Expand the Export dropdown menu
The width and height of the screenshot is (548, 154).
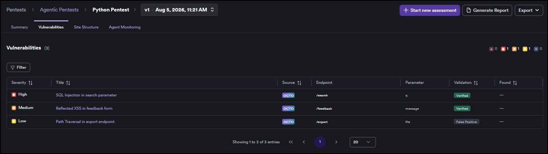[x=529, y=10]
